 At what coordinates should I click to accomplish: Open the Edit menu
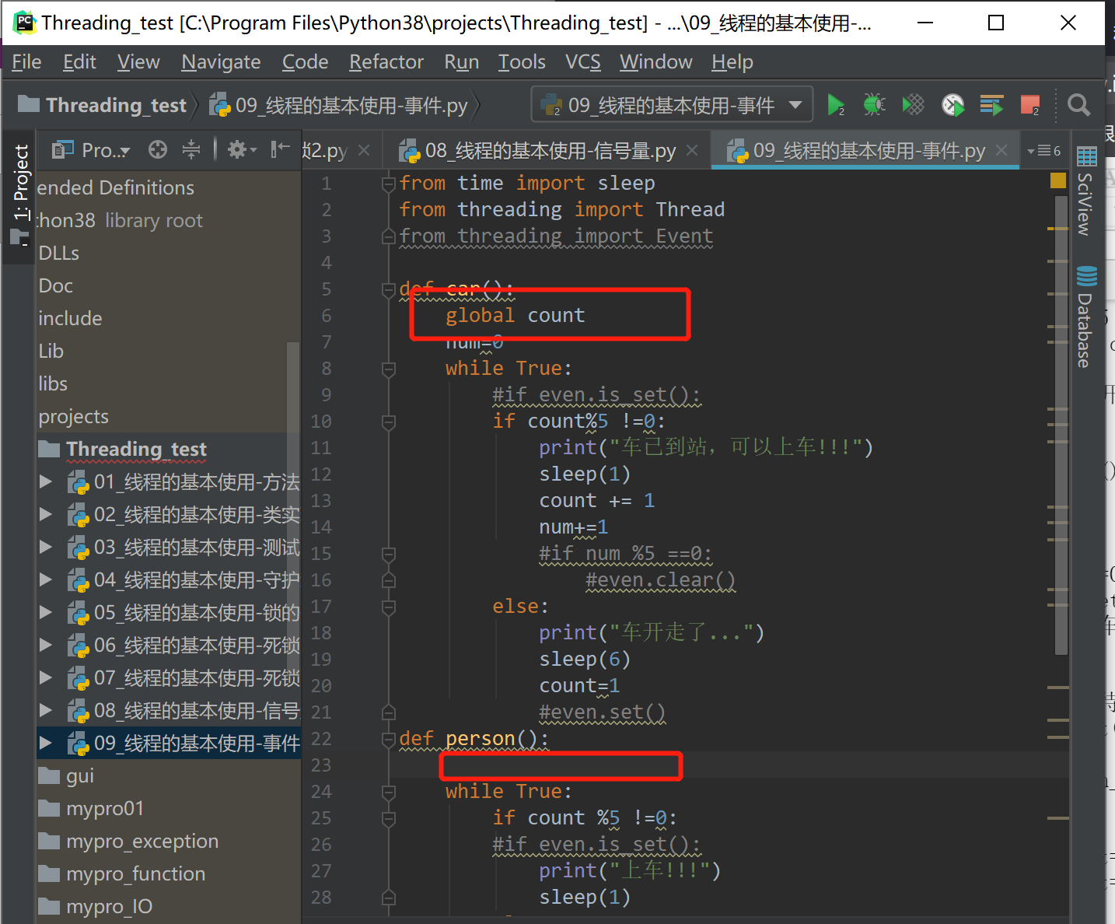(79, 61)
